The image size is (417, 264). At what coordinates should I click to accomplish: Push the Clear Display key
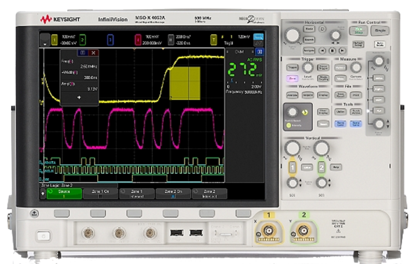click(x=323, y=112)
